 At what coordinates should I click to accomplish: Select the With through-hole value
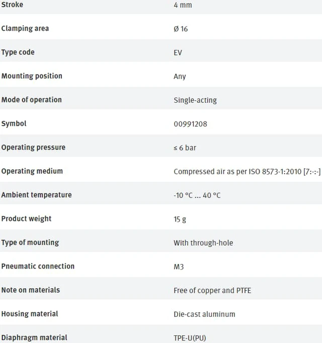[x=203, y=243]
